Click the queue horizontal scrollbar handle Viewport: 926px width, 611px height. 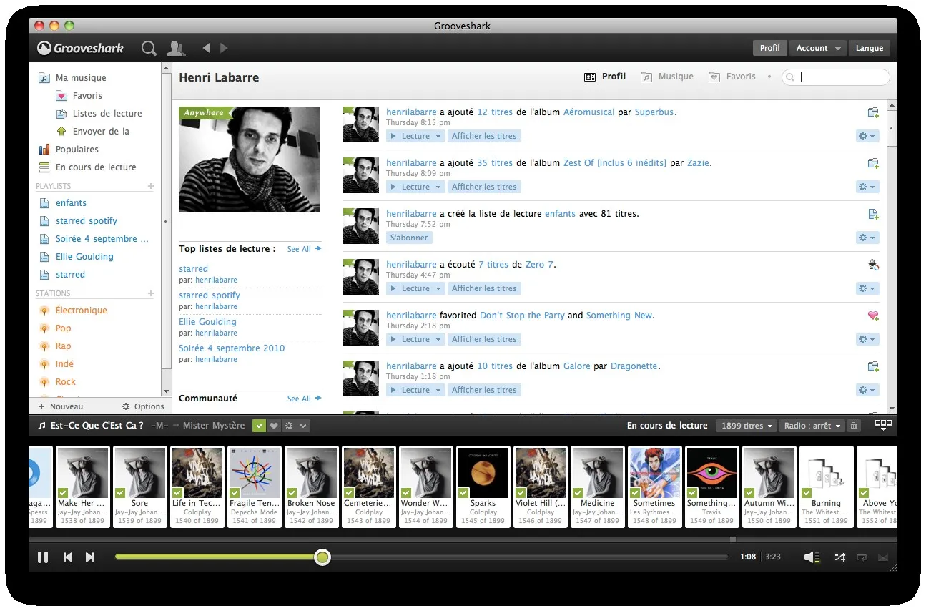[732, 539]
